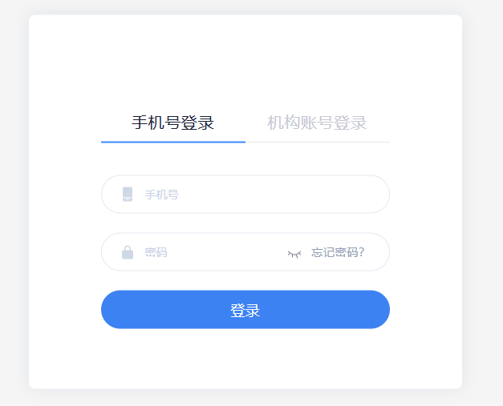
Task: Focus the 手机号 input field
Action: click(x=257, y=195)
